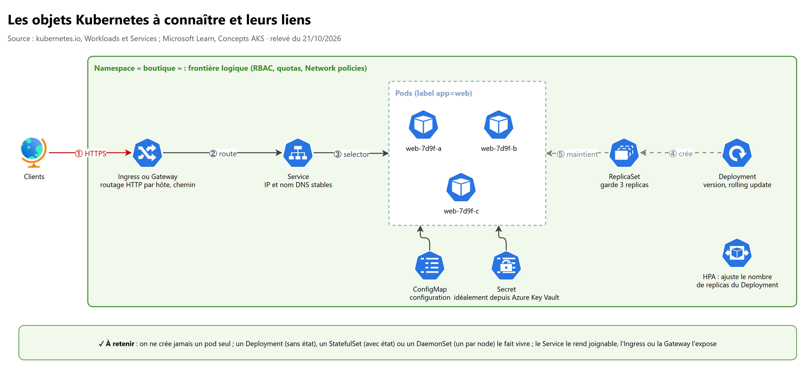Click the 'ConfigMap' label text

(430, 289)
